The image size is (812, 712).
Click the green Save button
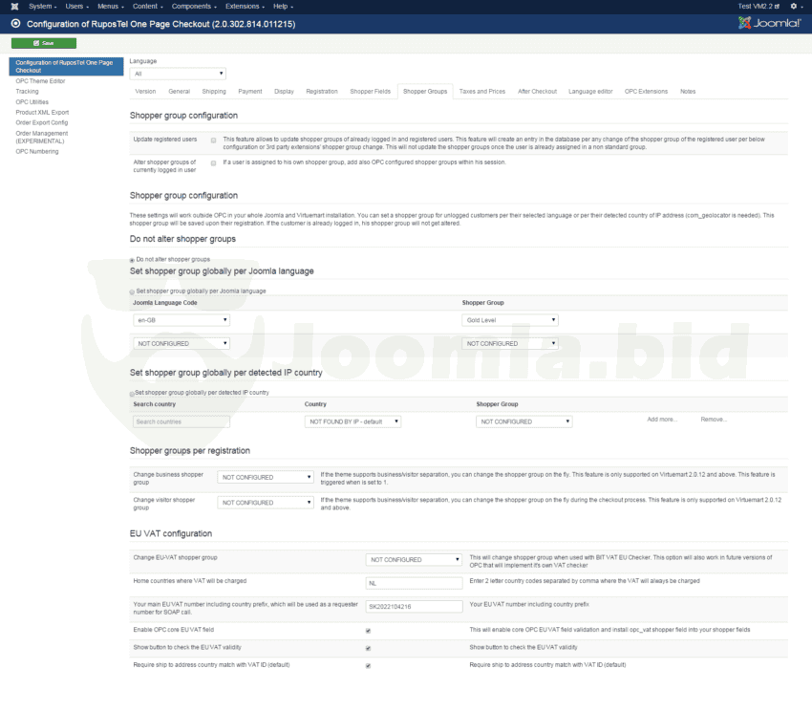point(44,43)
